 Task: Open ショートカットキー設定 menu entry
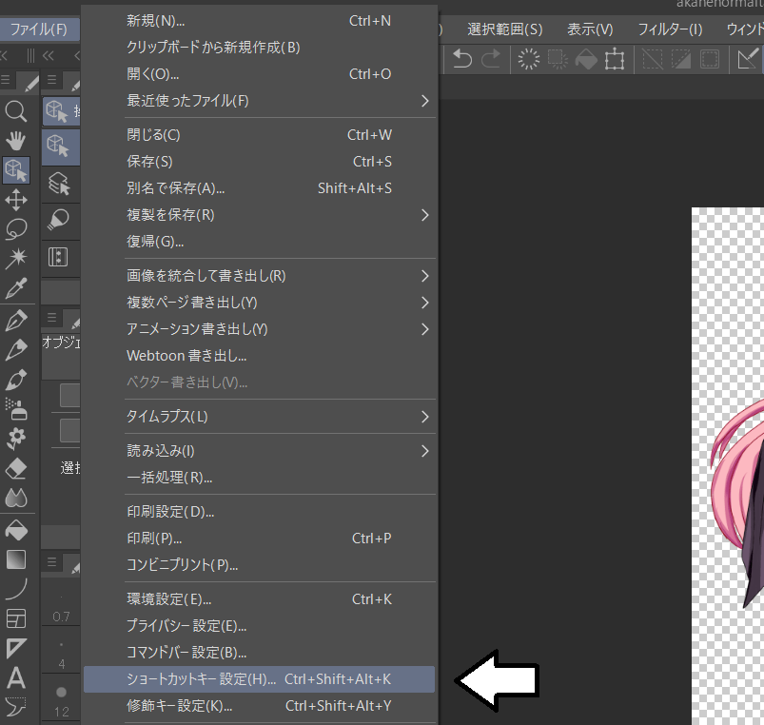point(259,679)
